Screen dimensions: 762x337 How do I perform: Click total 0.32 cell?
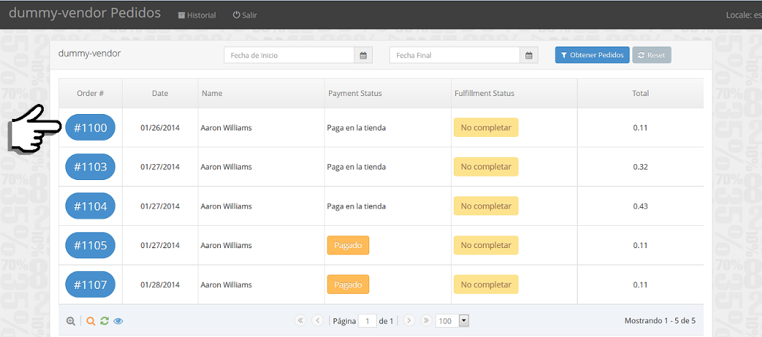click(640, 167)
